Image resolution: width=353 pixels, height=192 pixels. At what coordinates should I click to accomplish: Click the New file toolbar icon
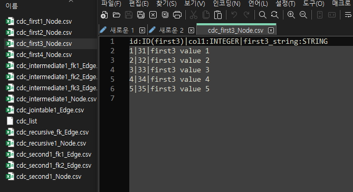[x=104, y=15]
